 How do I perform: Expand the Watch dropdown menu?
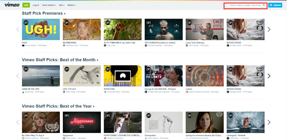[x=71, y=5]
